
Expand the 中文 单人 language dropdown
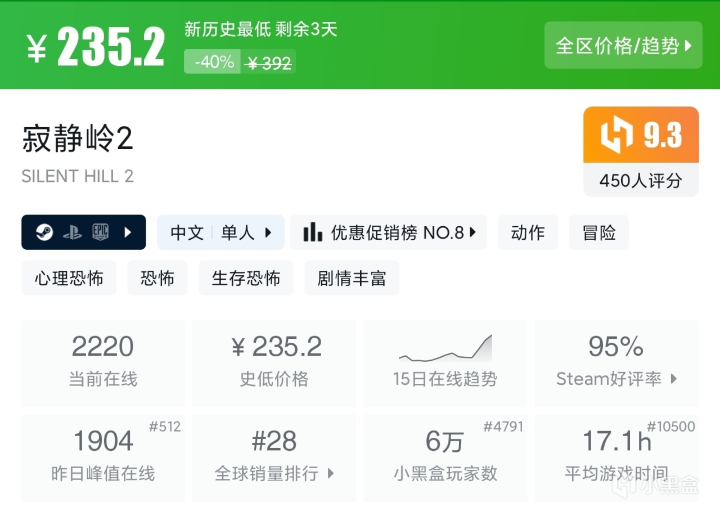(x=220, y=232)
